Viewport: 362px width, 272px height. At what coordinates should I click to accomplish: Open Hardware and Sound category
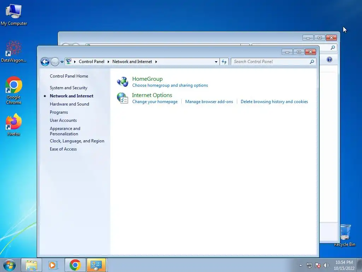tap(69, 104)
